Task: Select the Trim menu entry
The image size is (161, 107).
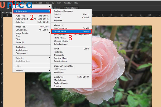Action: pyautogui.click(x=32, y=39)
